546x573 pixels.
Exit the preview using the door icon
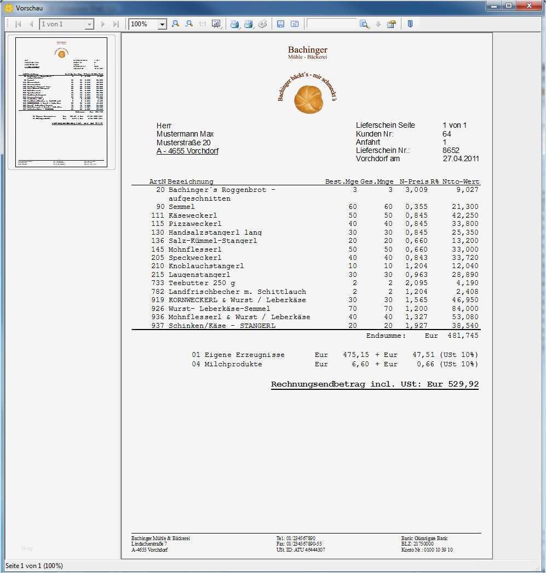tap(410, 24)
